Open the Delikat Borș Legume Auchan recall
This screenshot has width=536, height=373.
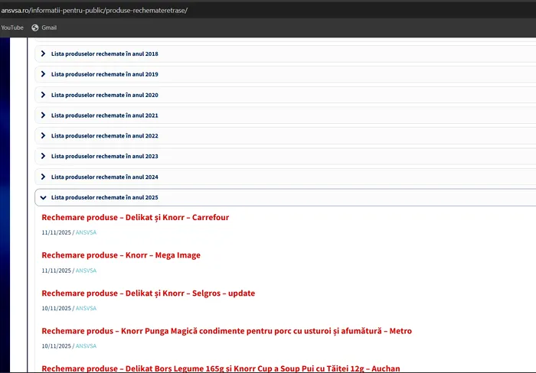point(220,368)
